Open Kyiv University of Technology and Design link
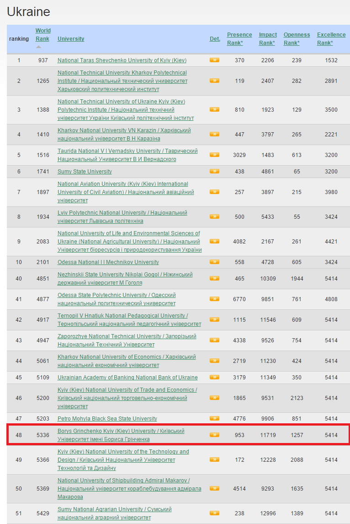Image resolution: width=350 pixels, height=524 pixels. (x=123, y=460)
